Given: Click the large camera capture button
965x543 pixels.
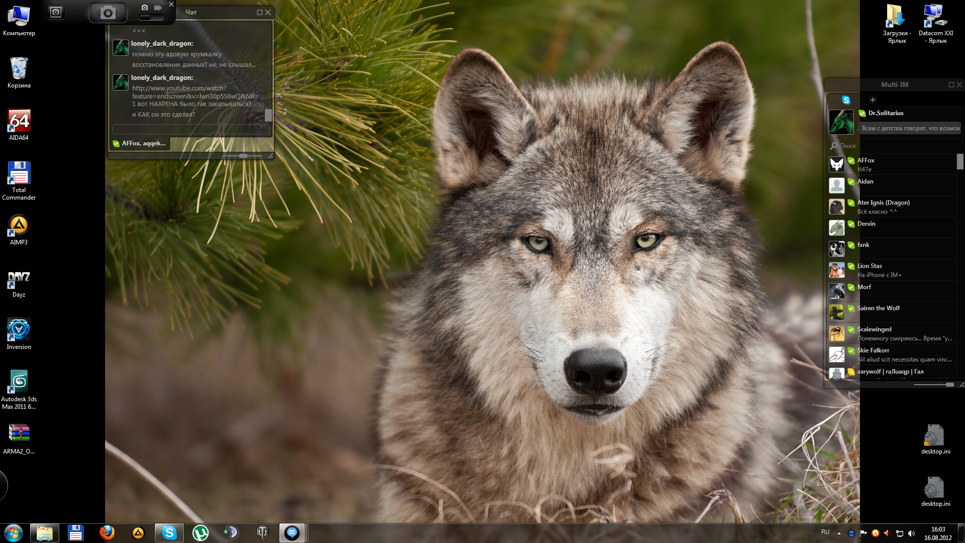Looking at the screenshot, I should click(x=108, y=13).
